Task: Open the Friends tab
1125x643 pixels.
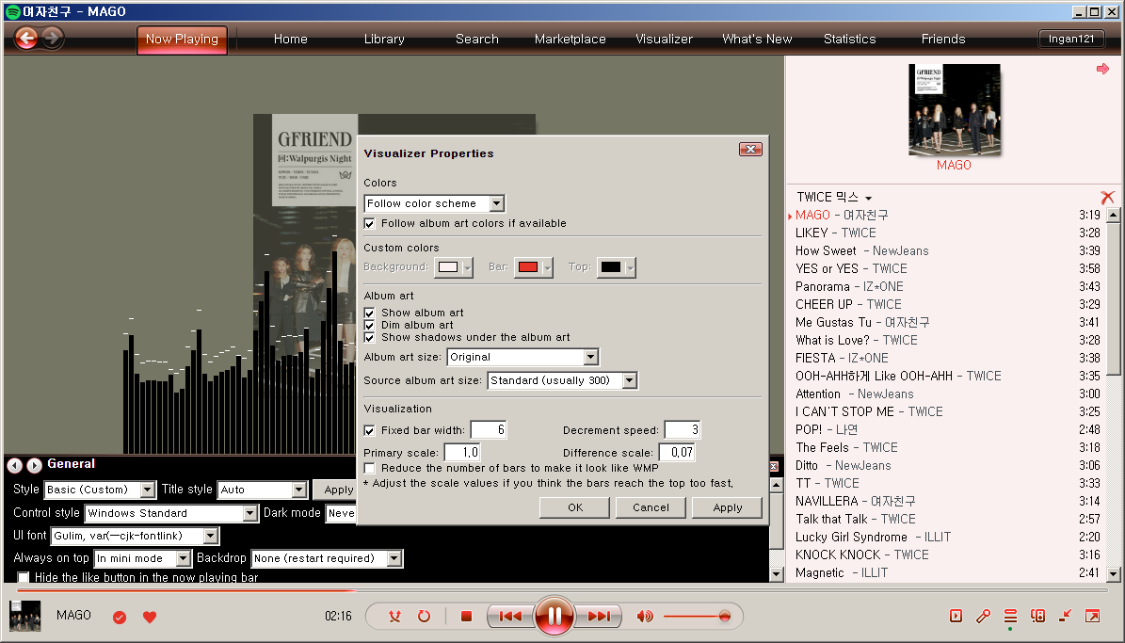Action: coord(942,40)
